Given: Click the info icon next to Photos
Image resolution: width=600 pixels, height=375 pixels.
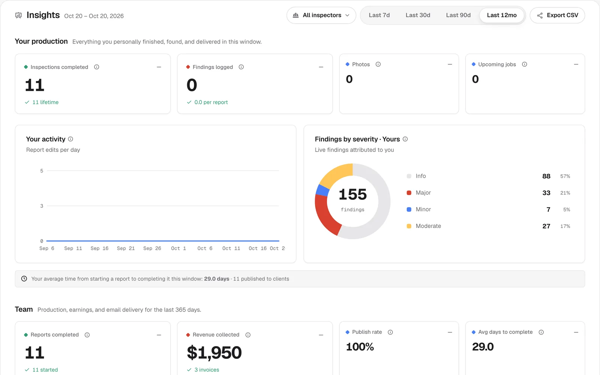Looking at the screenshot, I should (378, 64).
